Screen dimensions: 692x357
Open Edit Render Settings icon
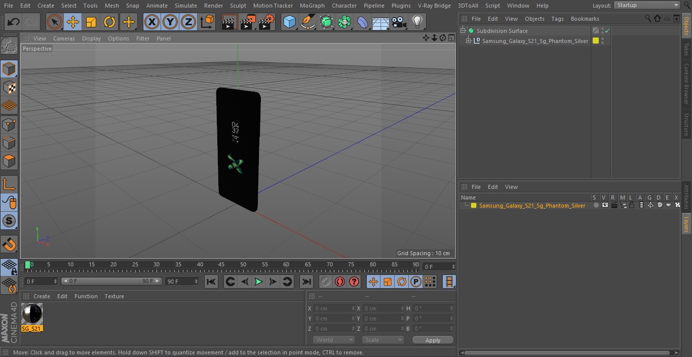pos(266,22)
